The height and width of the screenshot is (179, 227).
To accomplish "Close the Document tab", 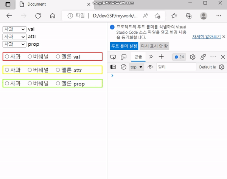I will 89,5.
